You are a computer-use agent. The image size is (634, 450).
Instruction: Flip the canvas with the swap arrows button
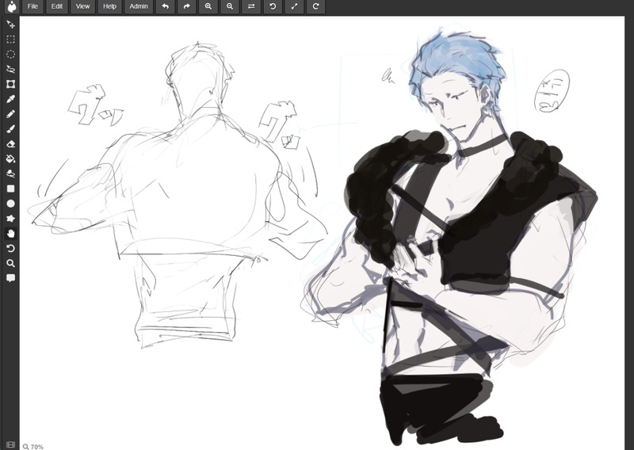[x=251, y=6]
